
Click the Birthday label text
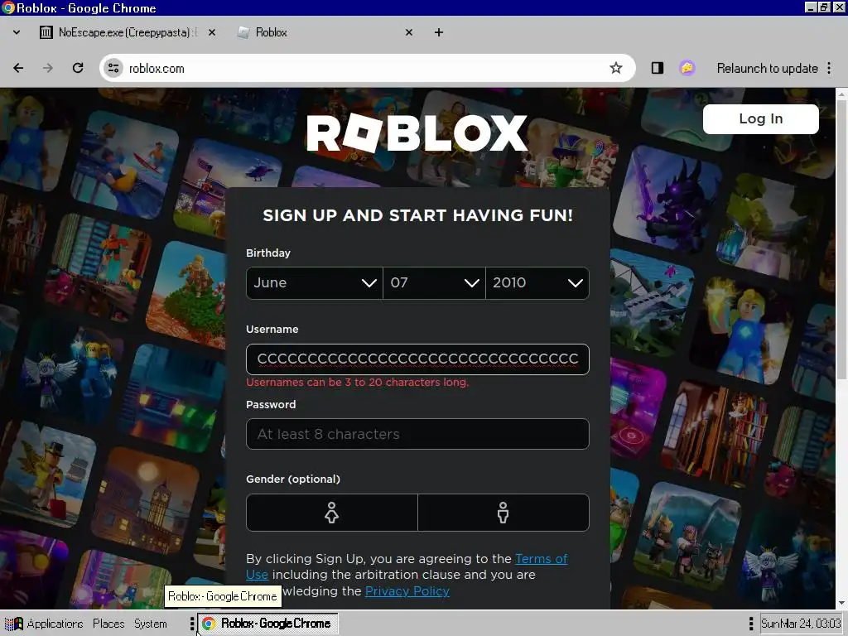268,253
